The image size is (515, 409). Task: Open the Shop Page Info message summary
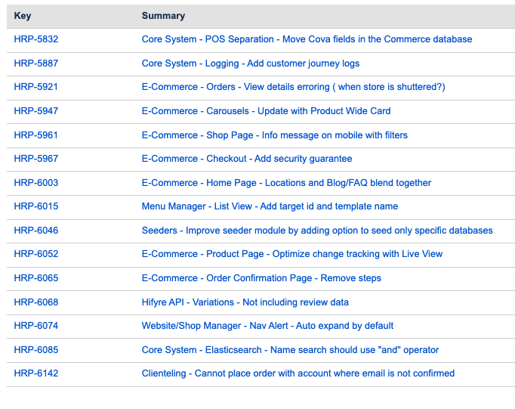[x=274, y=135]
